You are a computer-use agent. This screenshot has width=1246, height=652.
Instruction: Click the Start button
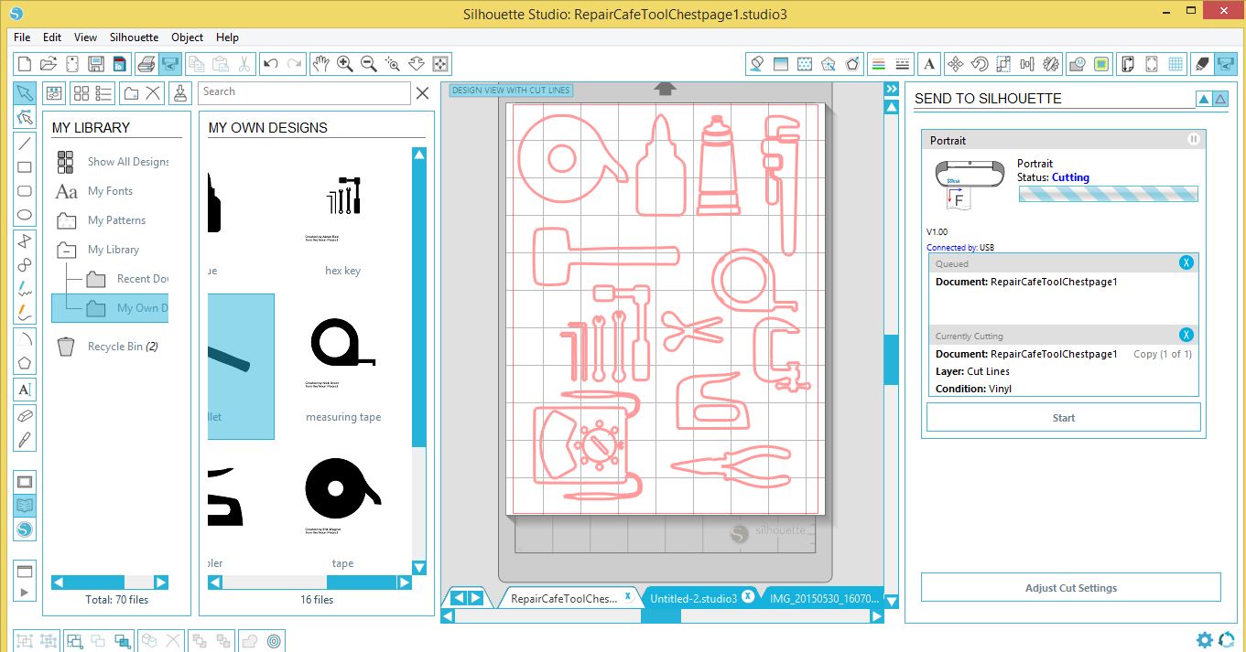[1063, 418]
